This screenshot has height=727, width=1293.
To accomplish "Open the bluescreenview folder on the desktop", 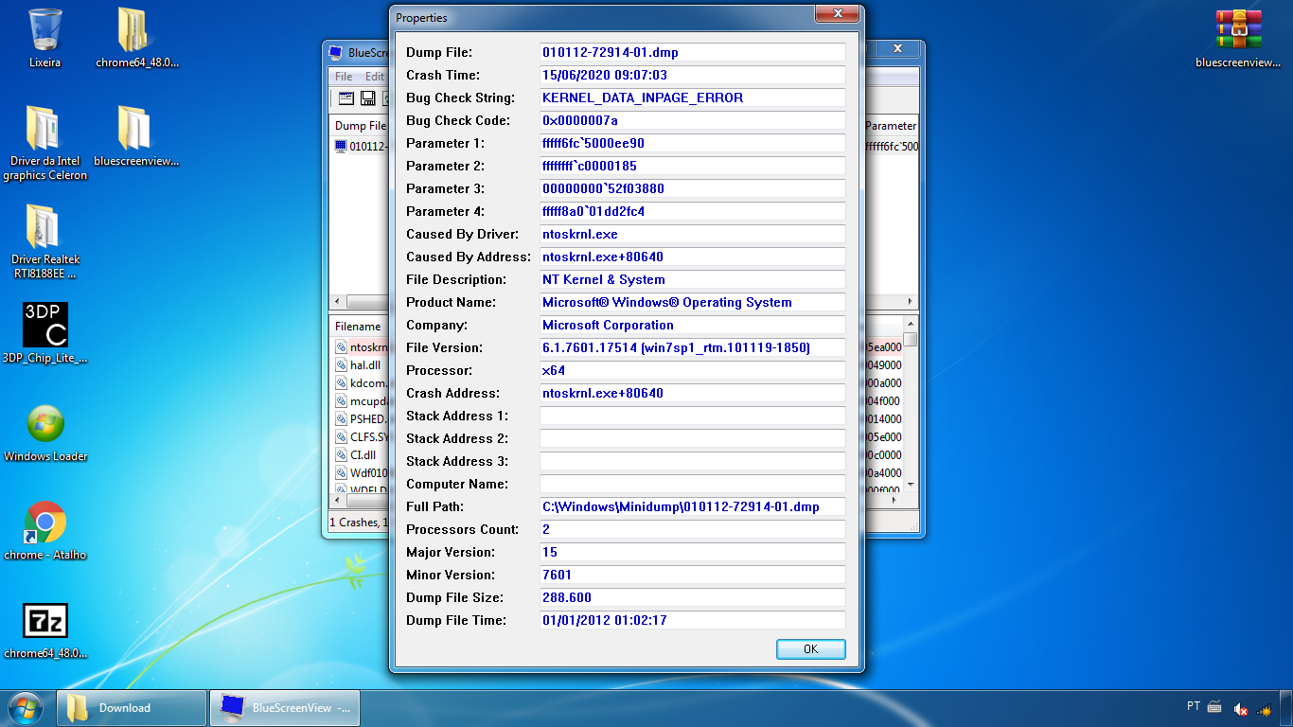I will (136, 135).
